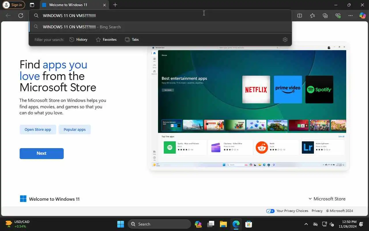Filter search by Tabs
This screenshot has width=369, height=231.
click(132, 40)
